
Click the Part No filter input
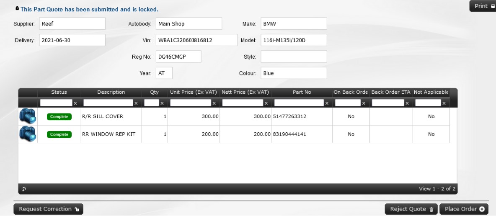point(299,103)
